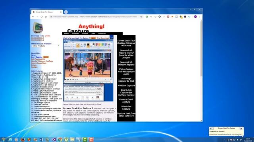Image resolution: width=254 pixels, height=142 pixels.
Task: Click the red square extension icon in toolbar
Action: pyautogui.click(x=168, y=17)
